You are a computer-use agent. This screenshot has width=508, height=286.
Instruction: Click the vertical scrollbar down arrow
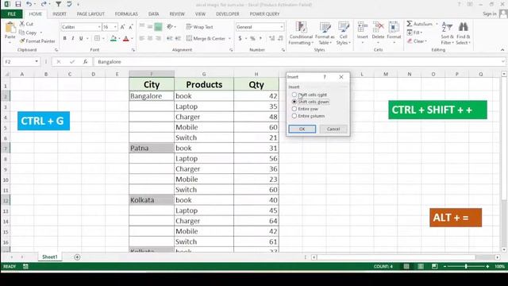[x=504, y=249]
